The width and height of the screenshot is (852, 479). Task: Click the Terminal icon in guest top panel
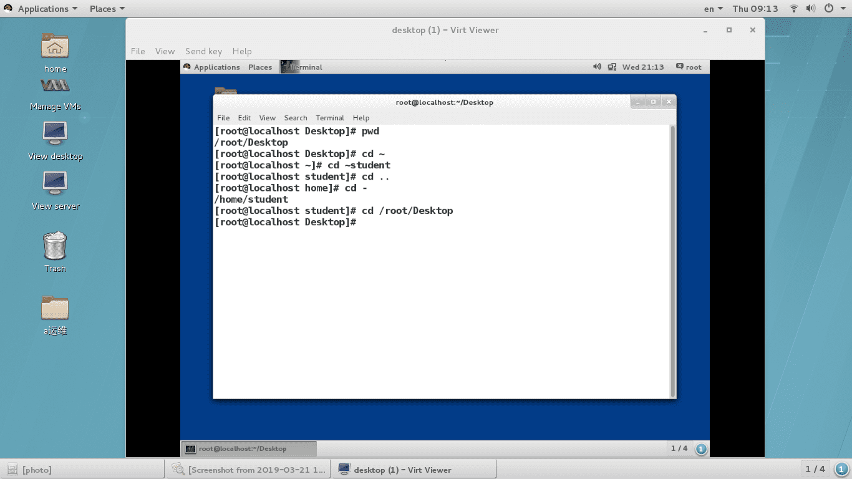click(290, 67)
